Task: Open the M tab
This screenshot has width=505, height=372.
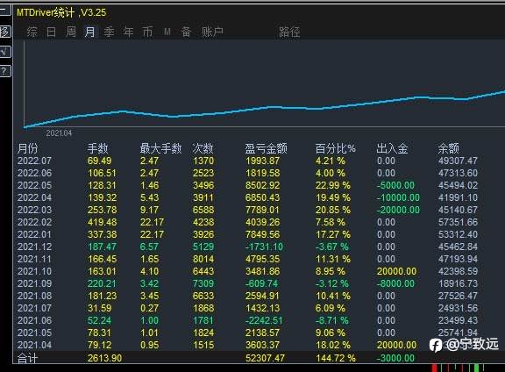Action: tap(167, 32)
